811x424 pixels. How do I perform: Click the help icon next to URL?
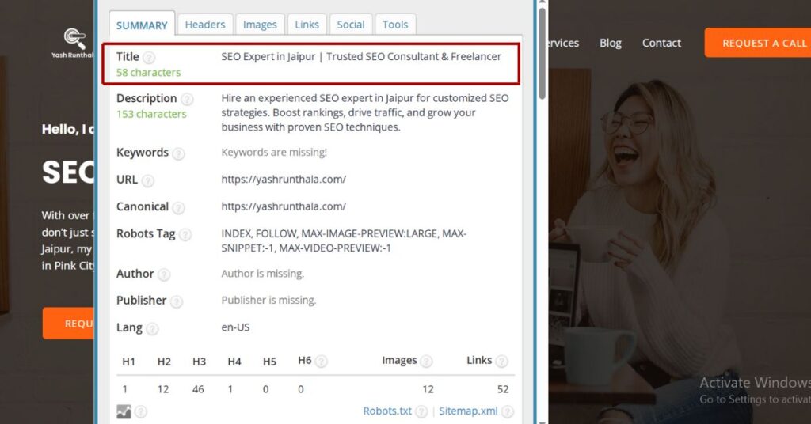tap(148, 180)
